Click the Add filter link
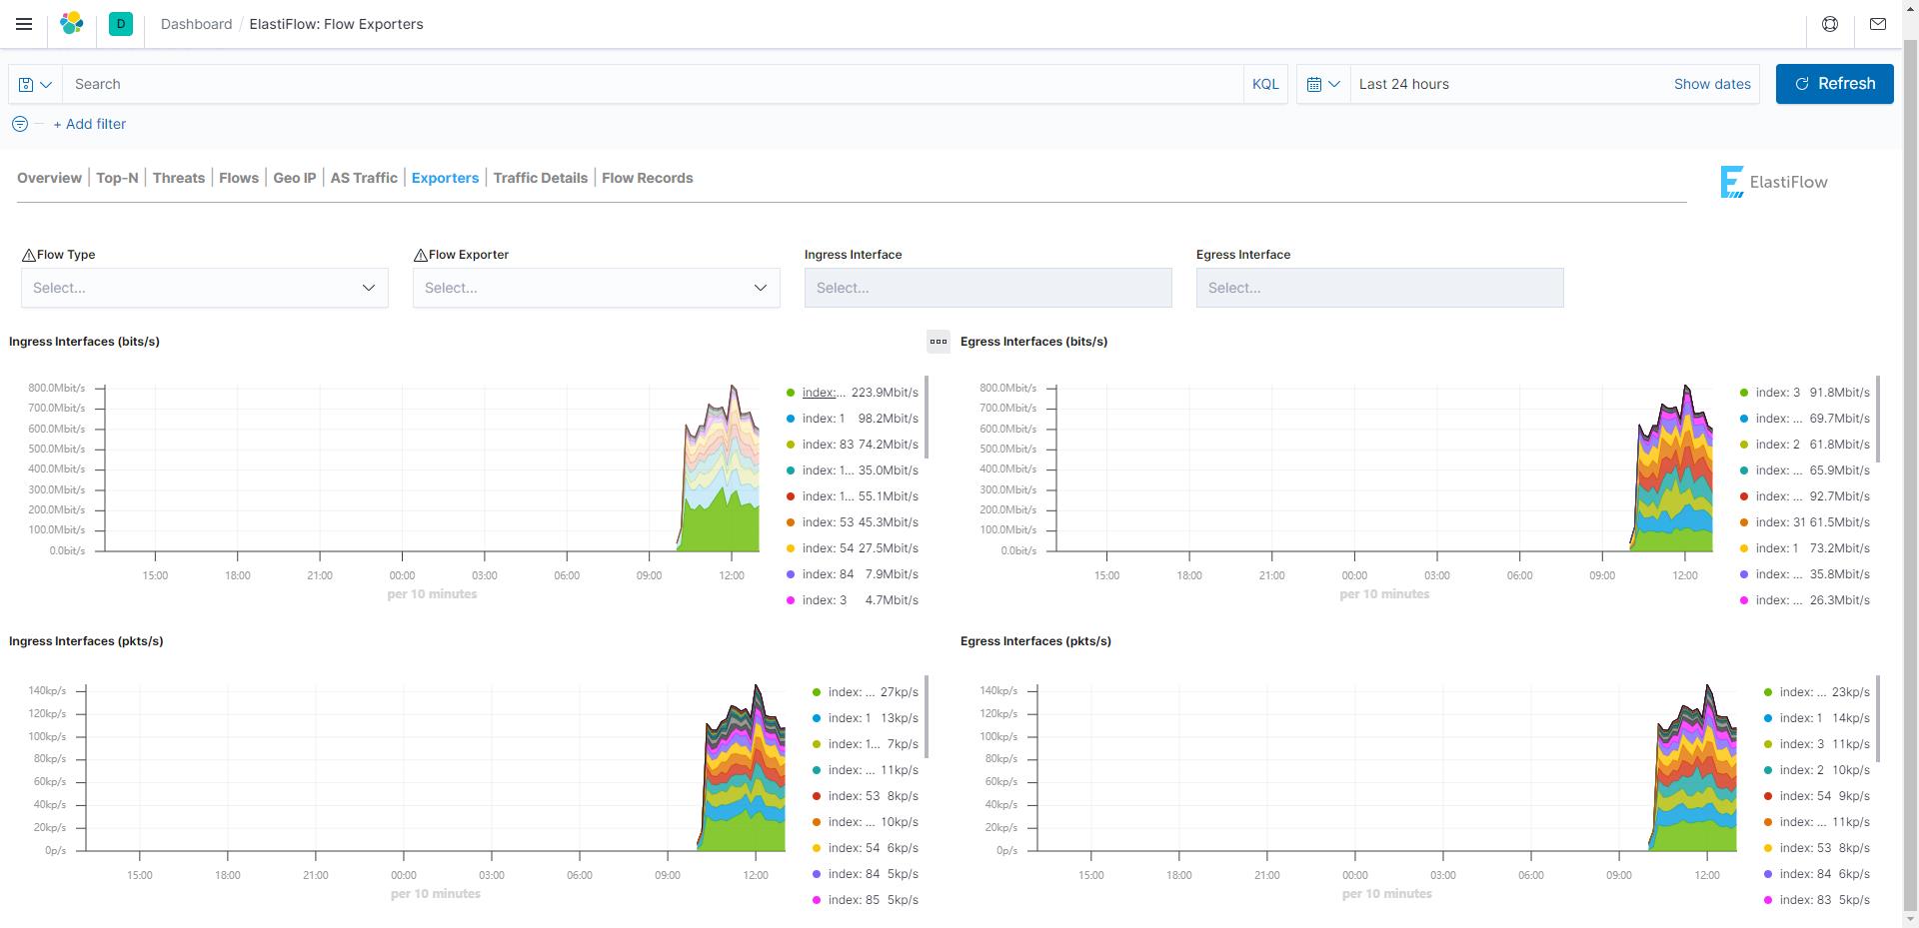The width and height of the screenshot is (1919, 928). (x=90, y=124)
